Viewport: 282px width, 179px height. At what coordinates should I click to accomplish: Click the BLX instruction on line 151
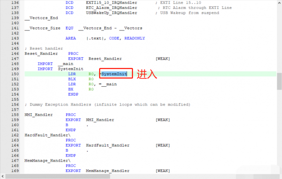click(72, 79)
